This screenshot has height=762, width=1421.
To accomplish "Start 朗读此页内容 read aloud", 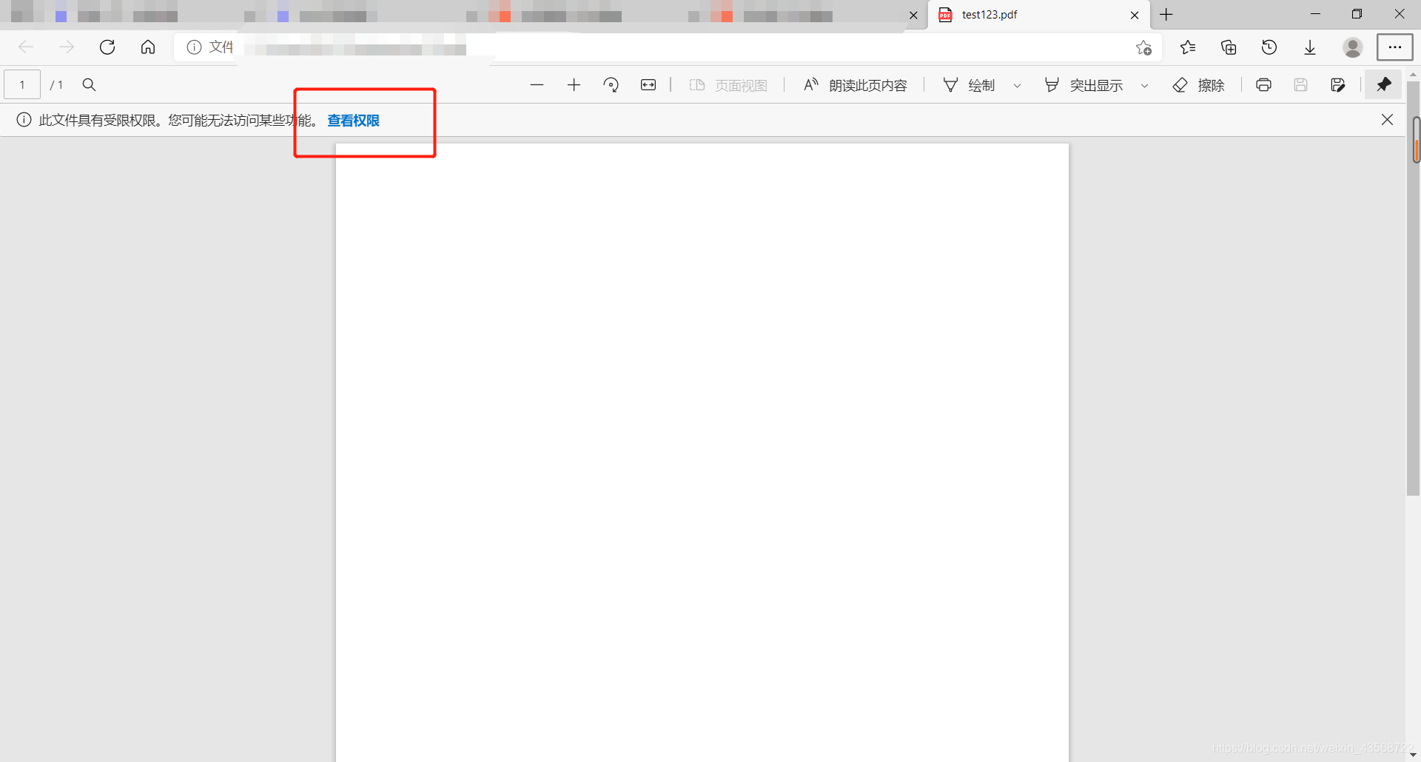I will click(x=855, y=86).
